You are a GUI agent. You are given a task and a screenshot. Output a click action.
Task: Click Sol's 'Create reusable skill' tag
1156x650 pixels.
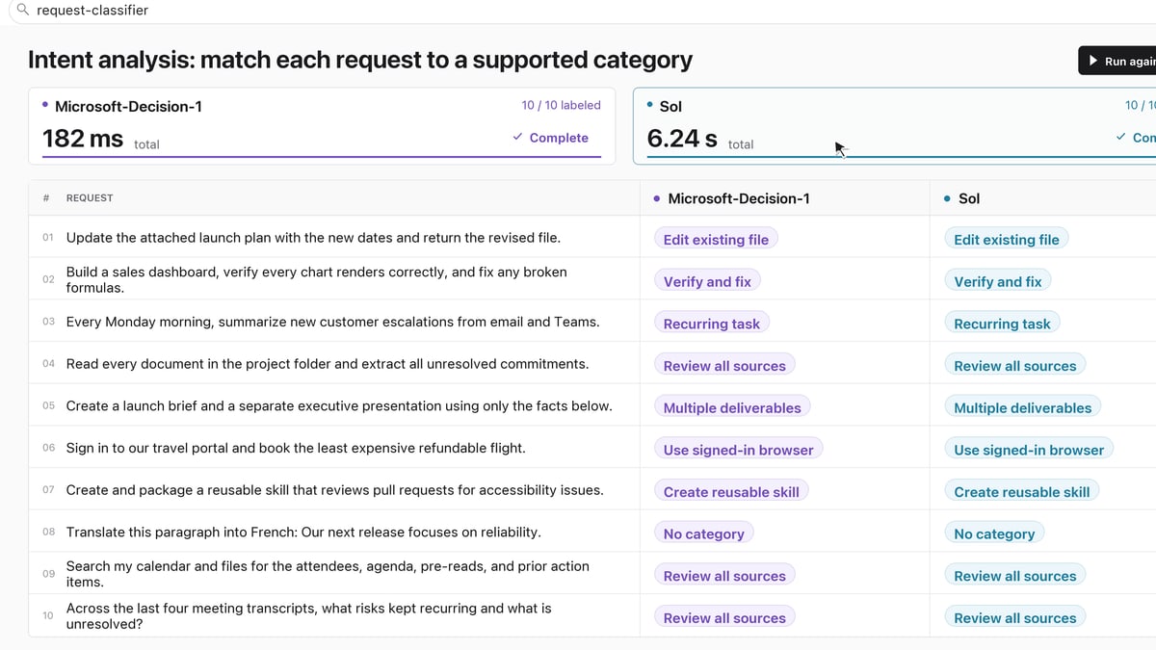pos(1022,491)
